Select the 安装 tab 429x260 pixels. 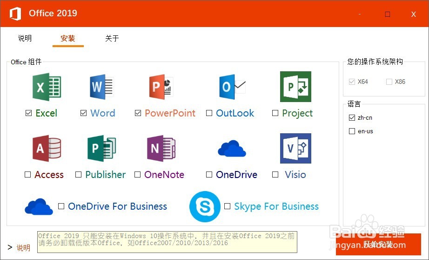coord(68,38)
